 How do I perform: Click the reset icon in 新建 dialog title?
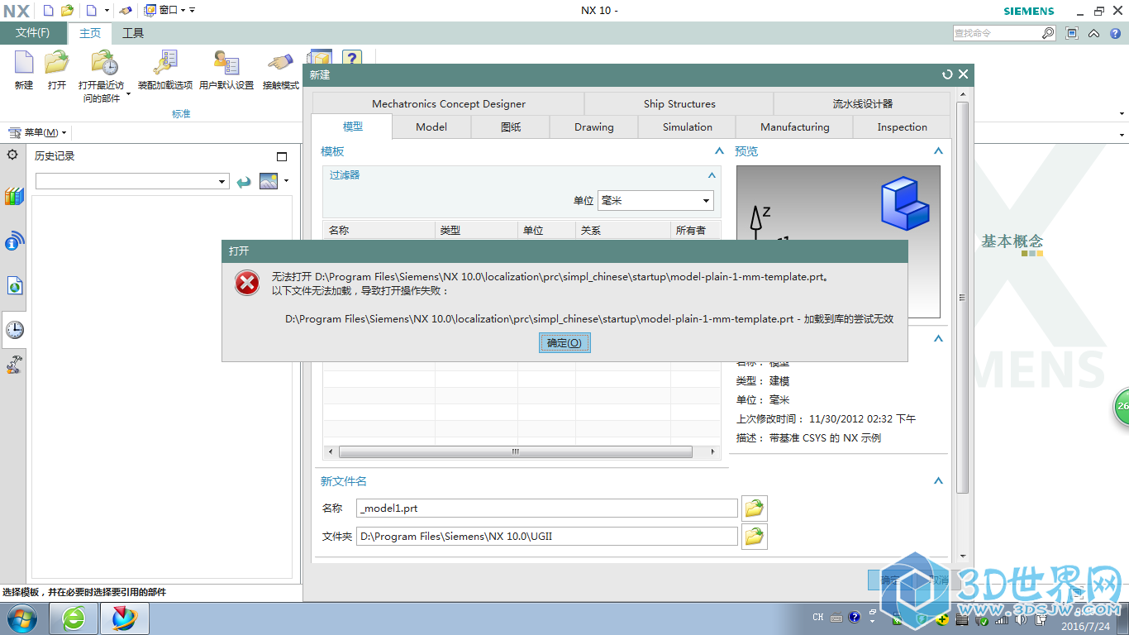[x=947, y=74]
